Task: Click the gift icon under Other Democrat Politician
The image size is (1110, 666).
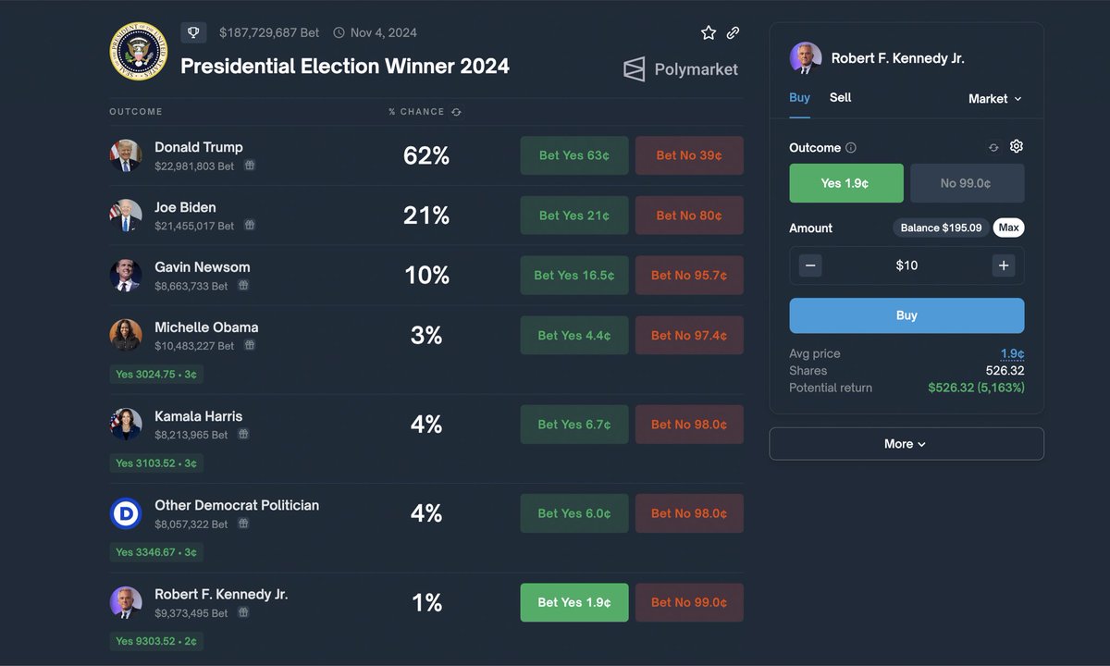Action: [x=243, y=524]
